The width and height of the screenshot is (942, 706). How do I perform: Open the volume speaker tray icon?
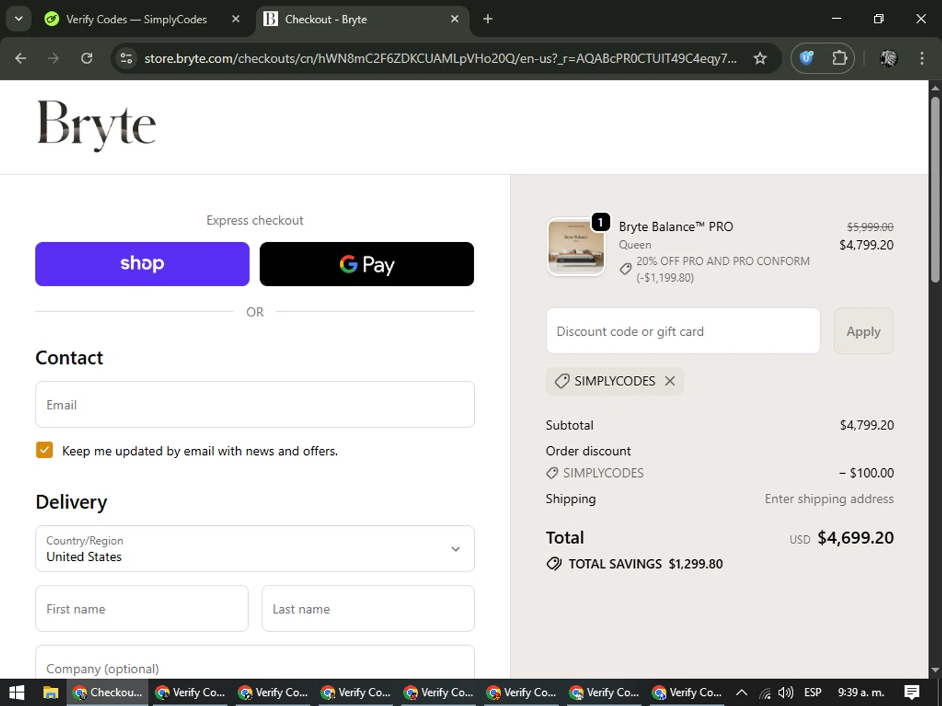click(785, 693)
